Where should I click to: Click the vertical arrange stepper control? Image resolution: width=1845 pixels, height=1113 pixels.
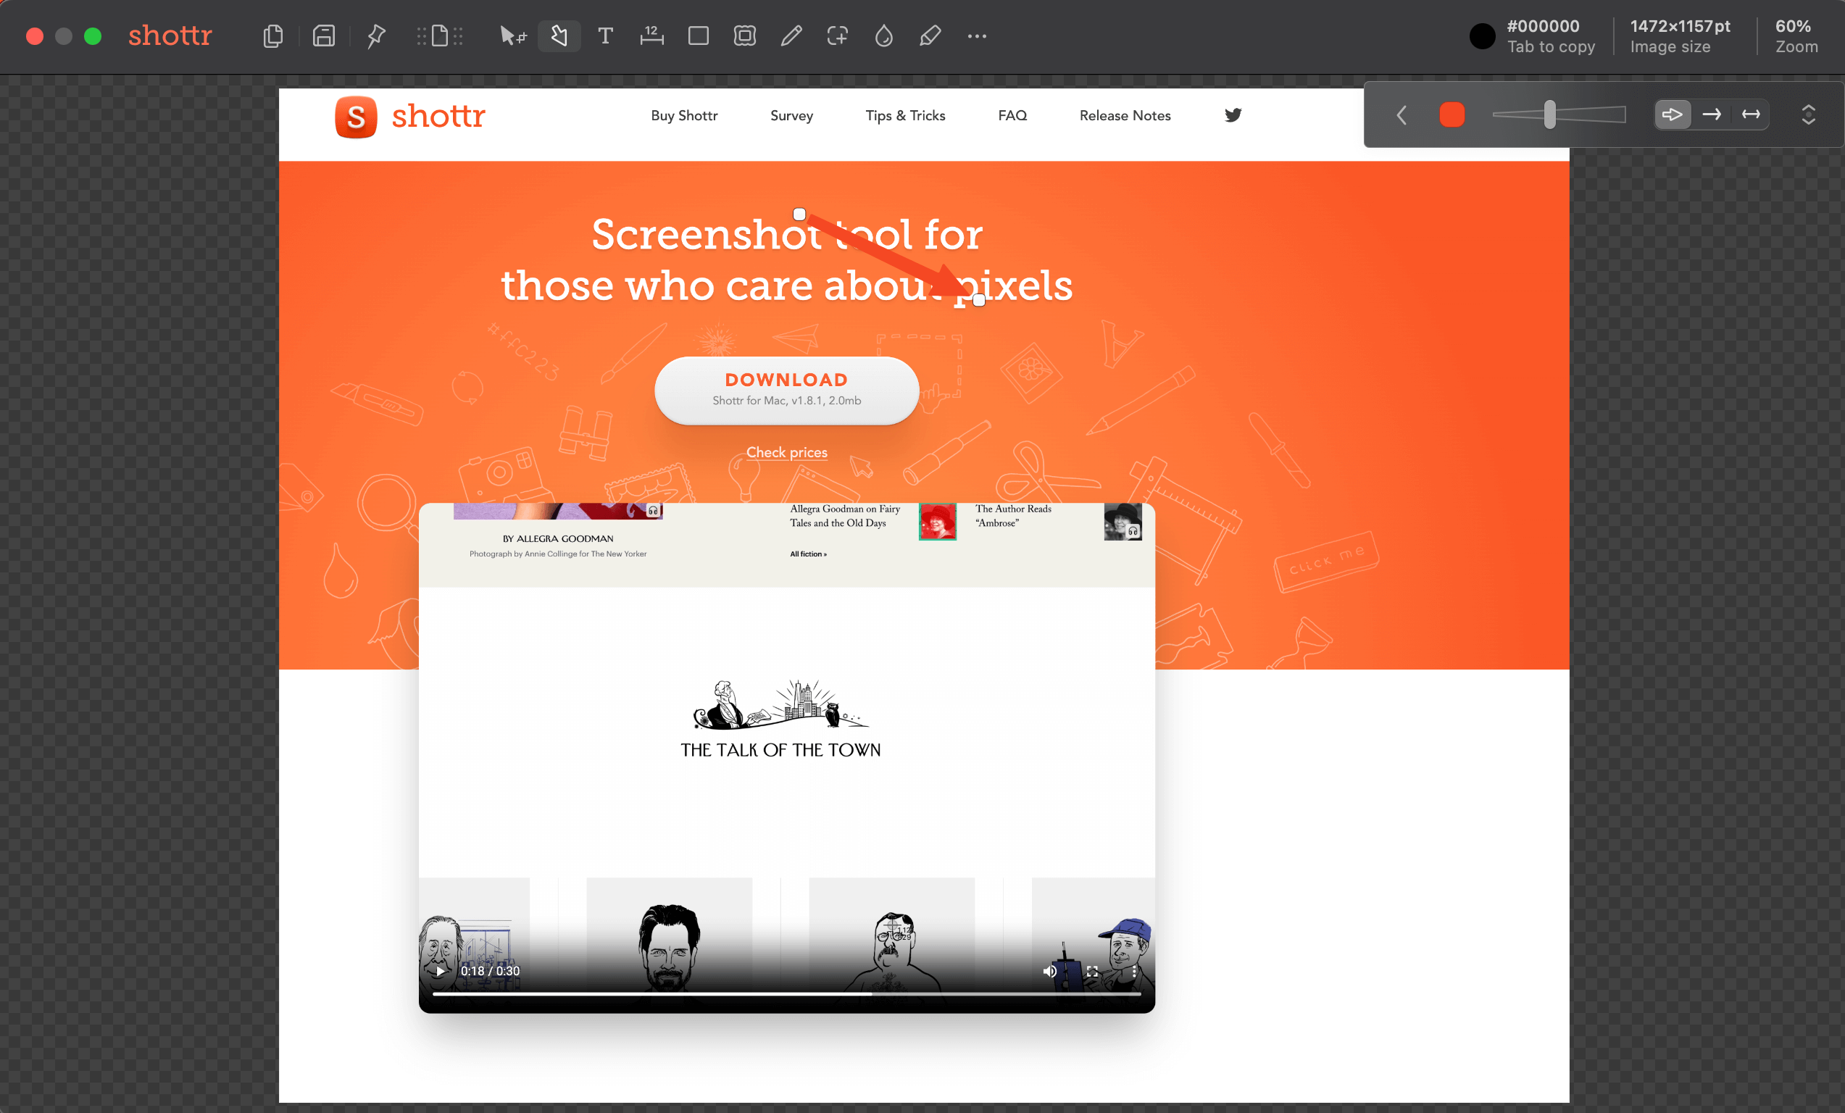pos(1809,114)
